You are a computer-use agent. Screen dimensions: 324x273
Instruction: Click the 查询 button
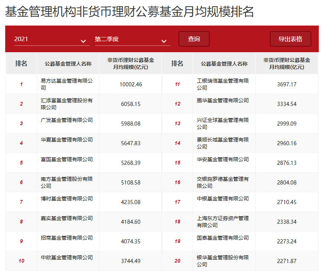tap(194, 39)
